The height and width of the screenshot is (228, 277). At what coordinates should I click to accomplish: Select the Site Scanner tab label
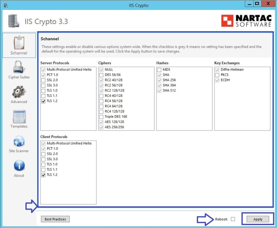[x=19, y=151]
